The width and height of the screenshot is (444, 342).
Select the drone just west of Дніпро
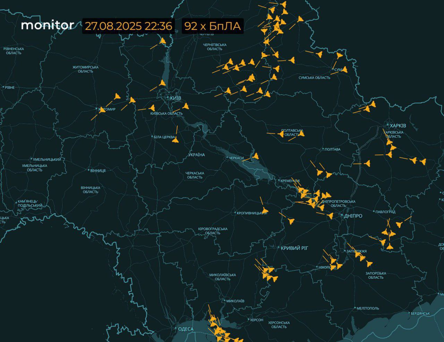click(330, 216)
